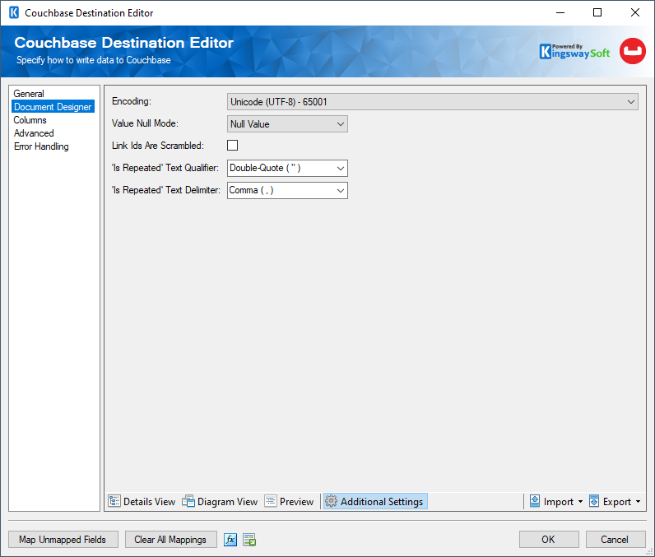Screen dimensions: 655x557
Task: Click the KingswaySoft logo
Action: [574, 51]
